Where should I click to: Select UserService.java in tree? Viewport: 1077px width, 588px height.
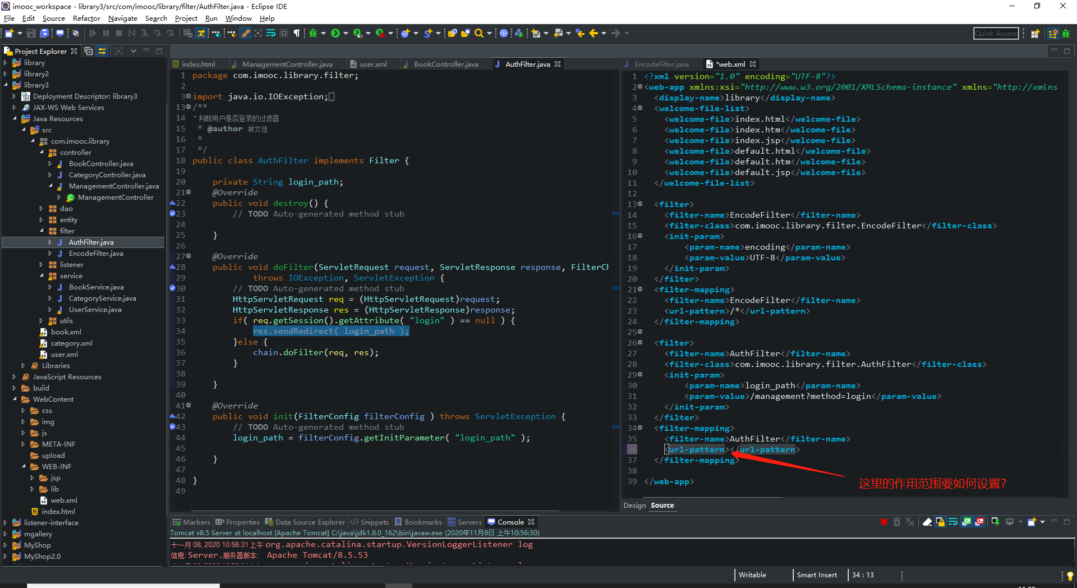95,310
